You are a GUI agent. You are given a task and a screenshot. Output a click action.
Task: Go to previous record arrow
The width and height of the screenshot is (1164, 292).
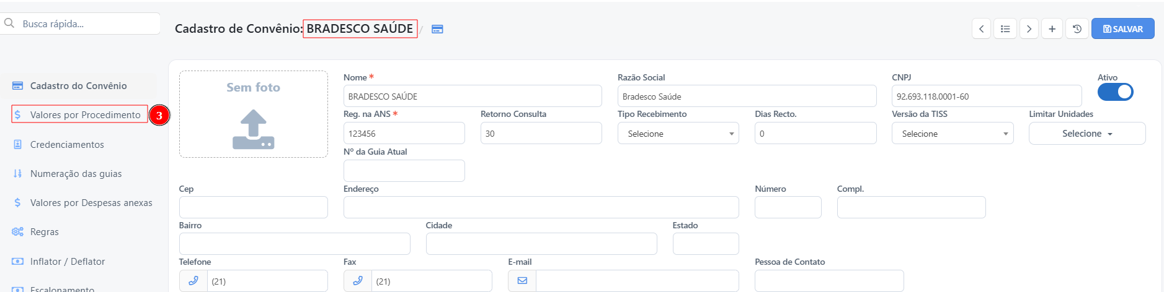pos(981,29)
